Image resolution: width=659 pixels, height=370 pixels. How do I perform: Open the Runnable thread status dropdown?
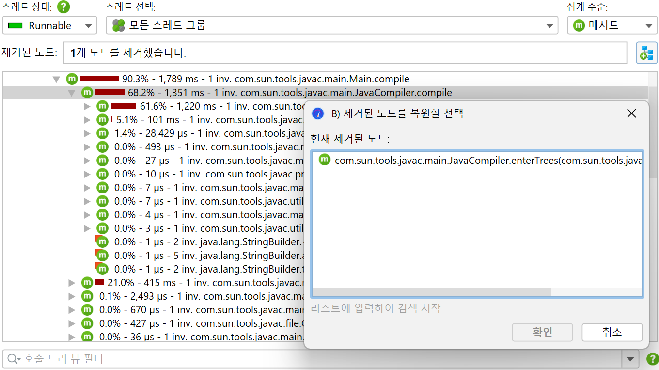pyautogui.click(x=49, y=26)
